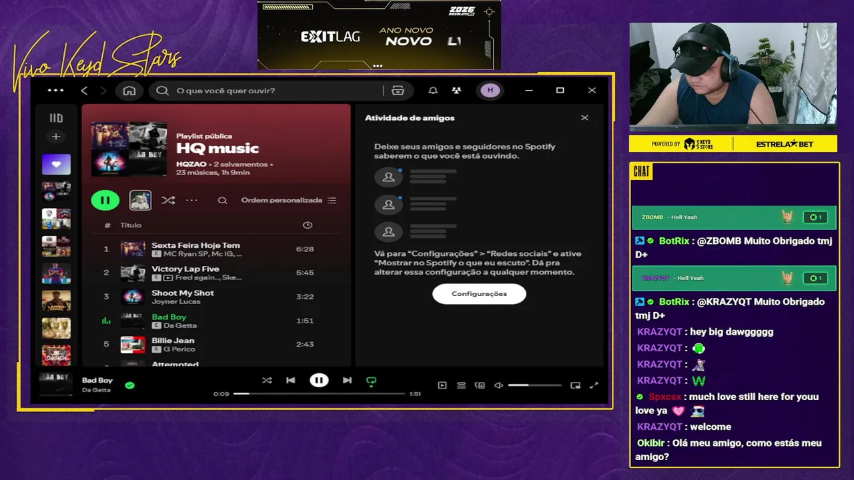Go back with the left arrow
This screenshot has width=854, height=480.
point(84,91)
